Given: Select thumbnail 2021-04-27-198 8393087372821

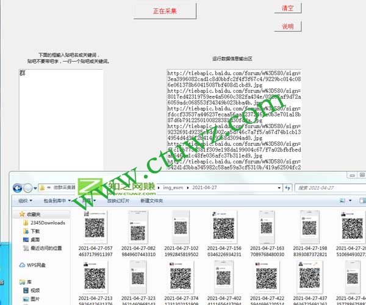Looking at the screenshot, I should [310, 227].
